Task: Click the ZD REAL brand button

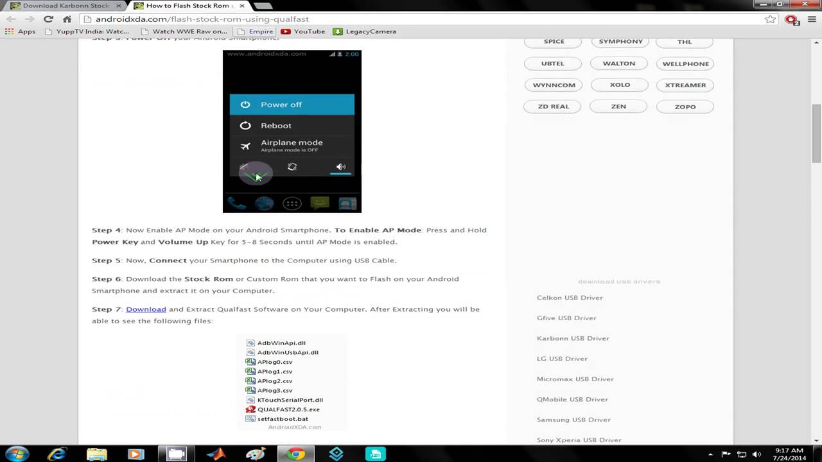Action: click(554, 107)
